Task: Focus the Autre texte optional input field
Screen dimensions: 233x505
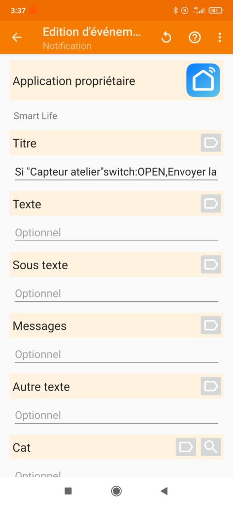Action: tap(116, 415)
